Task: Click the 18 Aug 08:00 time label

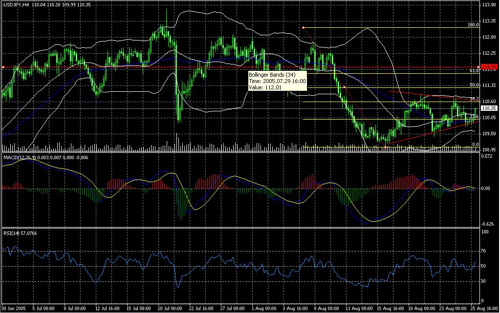Action: [x=422, y=309]
